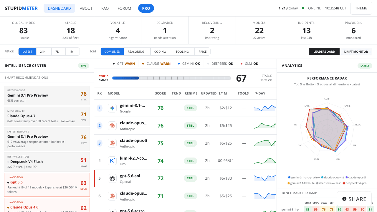Switch view to Leaderboard
This screenshot has width=377, height=212.
click(324, 52)
